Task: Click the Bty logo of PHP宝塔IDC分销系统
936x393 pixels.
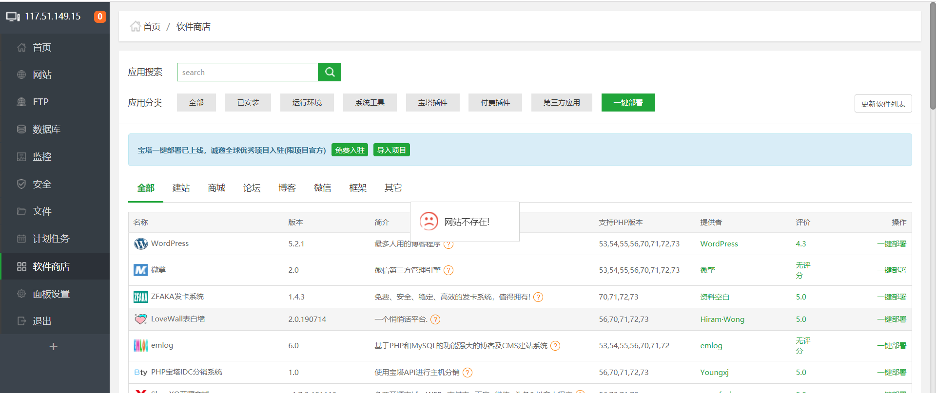Action: pos(141,372)
